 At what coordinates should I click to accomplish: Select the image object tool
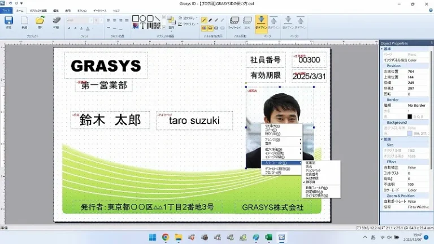point(136,26)
